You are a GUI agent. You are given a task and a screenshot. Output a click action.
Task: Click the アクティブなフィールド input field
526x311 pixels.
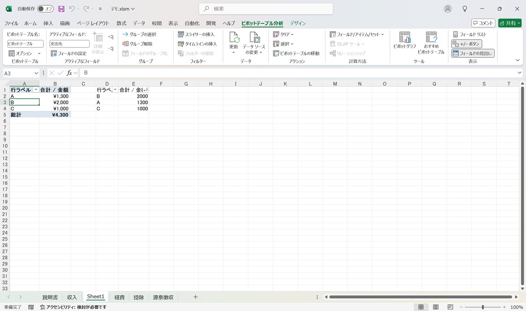pos(69,44)
